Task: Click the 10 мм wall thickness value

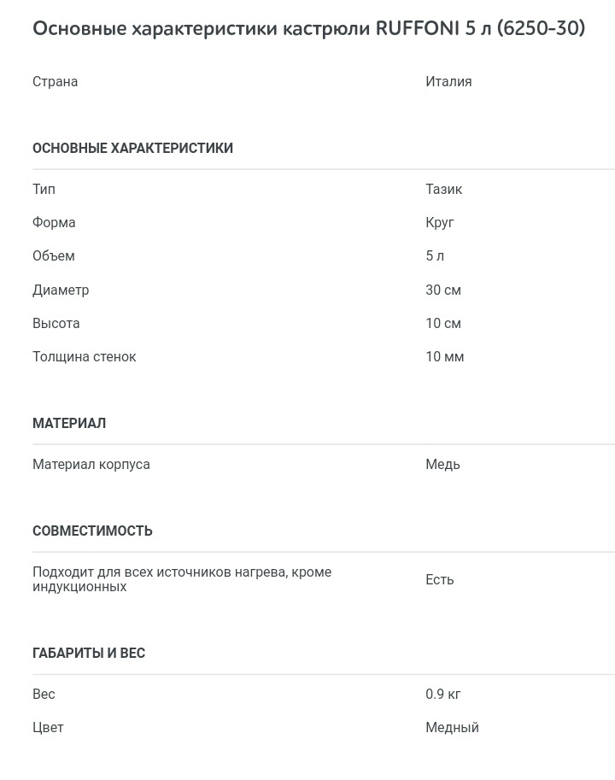Action: pyautogui.click(x=444, y=356)
